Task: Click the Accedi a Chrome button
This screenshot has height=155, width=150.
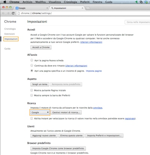Action: (41, 47)
